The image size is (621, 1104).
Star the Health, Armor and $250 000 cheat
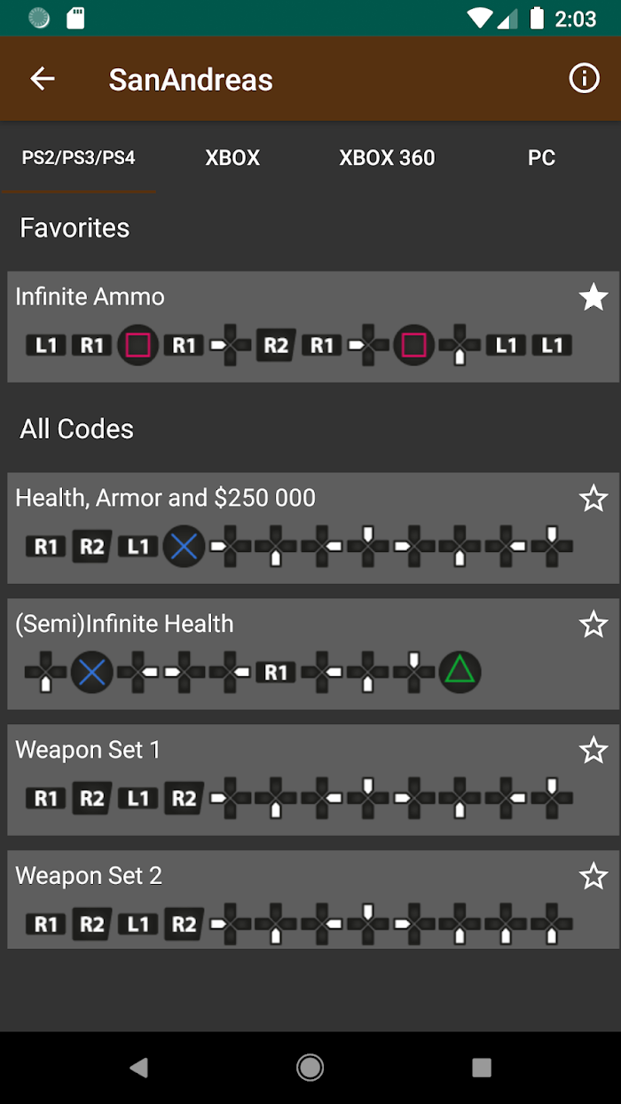(x=593, y=499)
